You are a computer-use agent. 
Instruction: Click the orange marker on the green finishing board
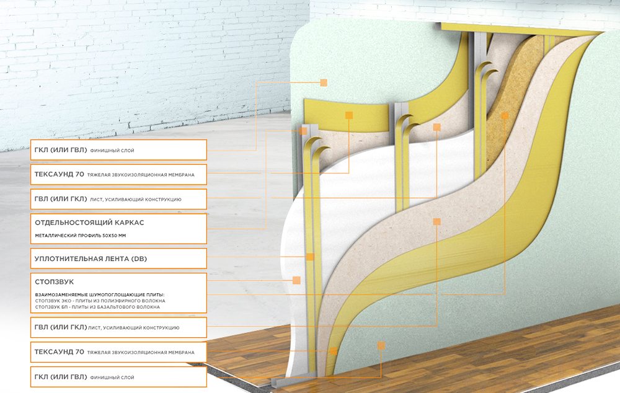click(323, 82)
